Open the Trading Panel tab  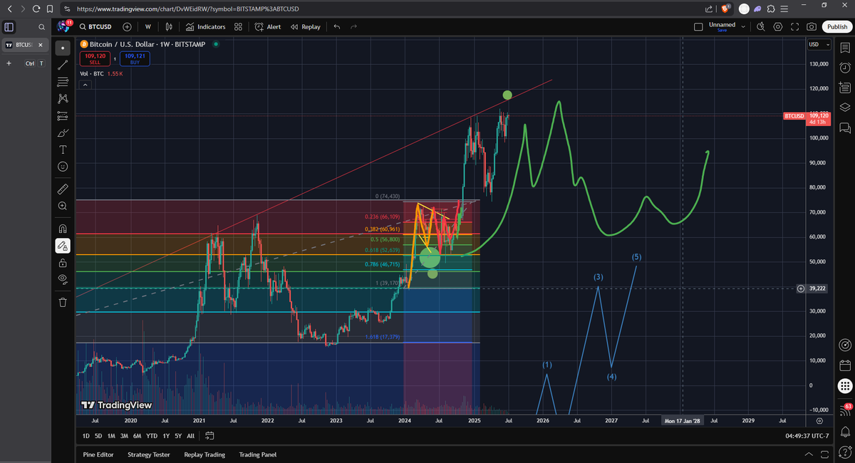pos(258,454)
